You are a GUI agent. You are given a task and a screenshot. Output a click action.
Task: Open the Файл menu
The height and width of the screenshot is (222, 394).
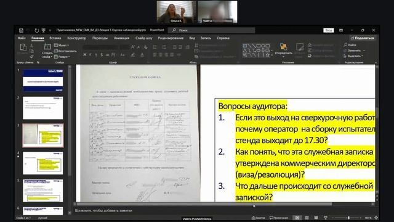22,38
